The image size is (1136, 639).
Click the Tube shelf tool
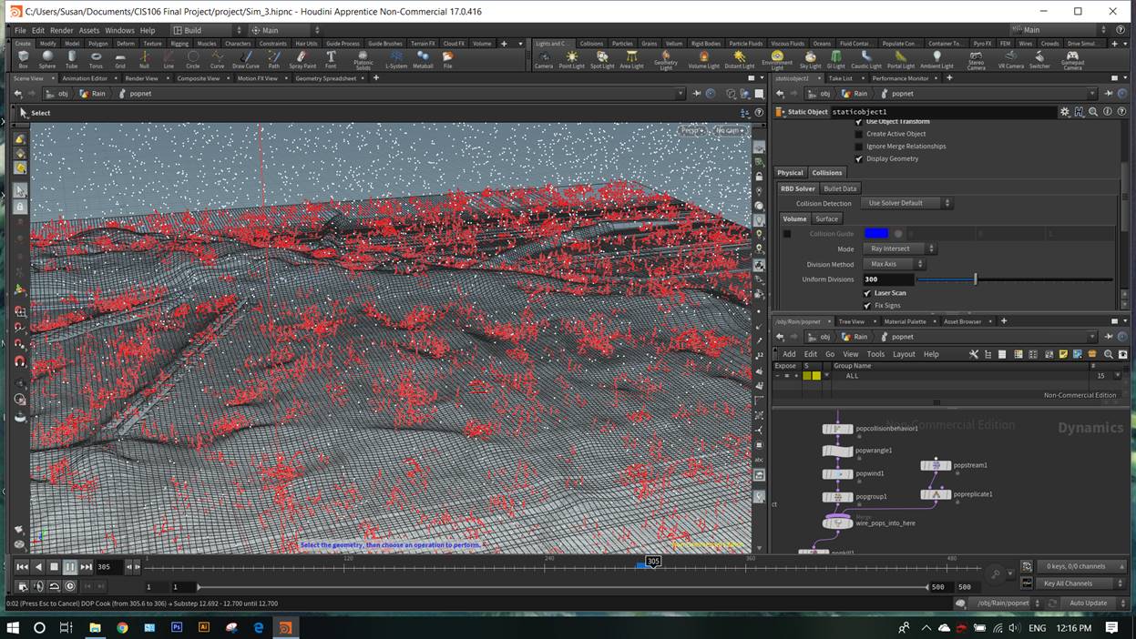click(x=71, y=59)
